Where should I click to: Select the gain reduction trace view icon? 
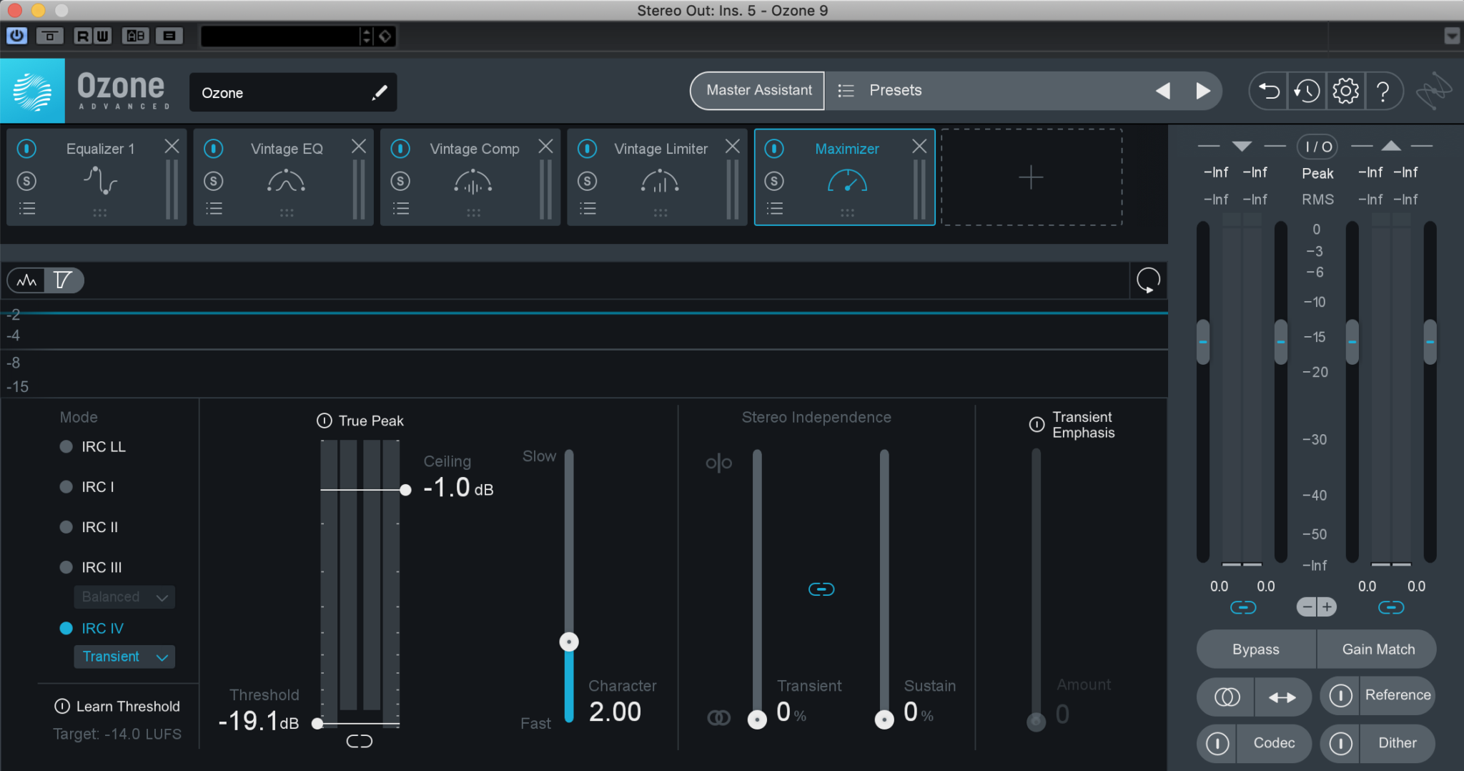click(x=63, y=280)
